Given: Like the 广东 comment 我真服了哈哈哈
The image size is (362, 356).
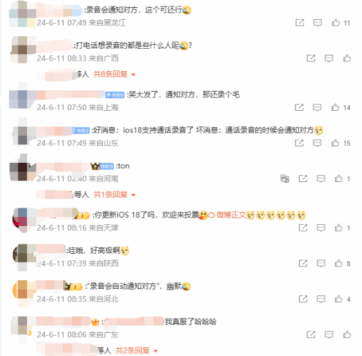Looking at the screenshot, I should (347, 334).
